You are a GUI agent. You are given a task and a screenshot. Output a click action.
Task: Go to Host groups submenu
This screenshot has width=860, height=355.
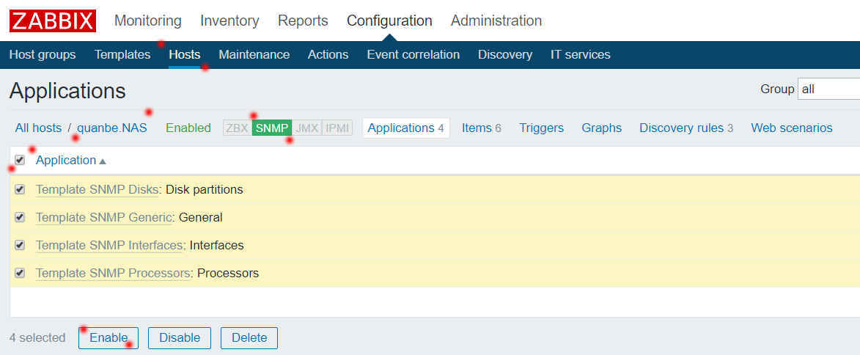tap(43, 55)
